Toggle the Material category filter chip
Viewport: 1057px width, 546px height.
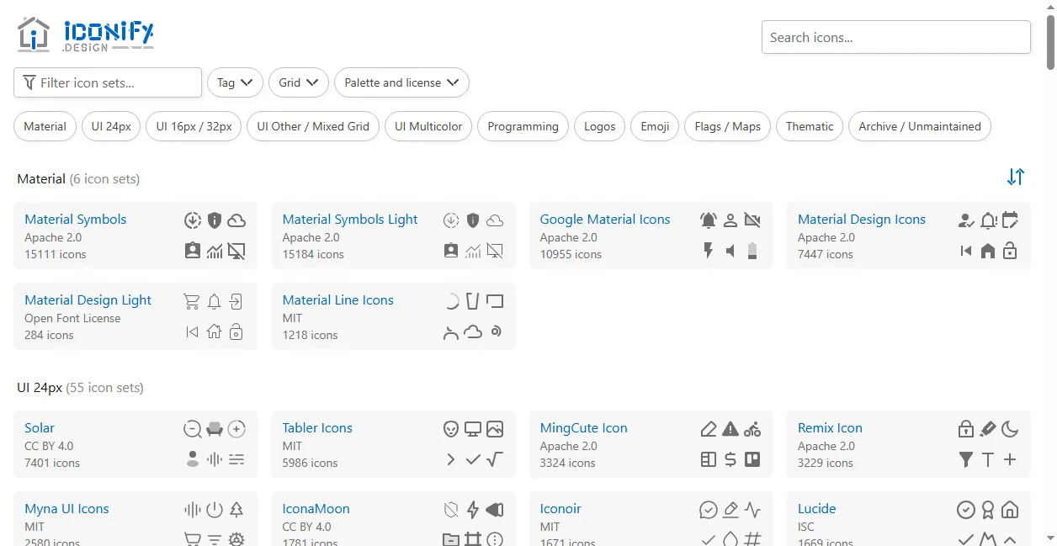[45, 126]
